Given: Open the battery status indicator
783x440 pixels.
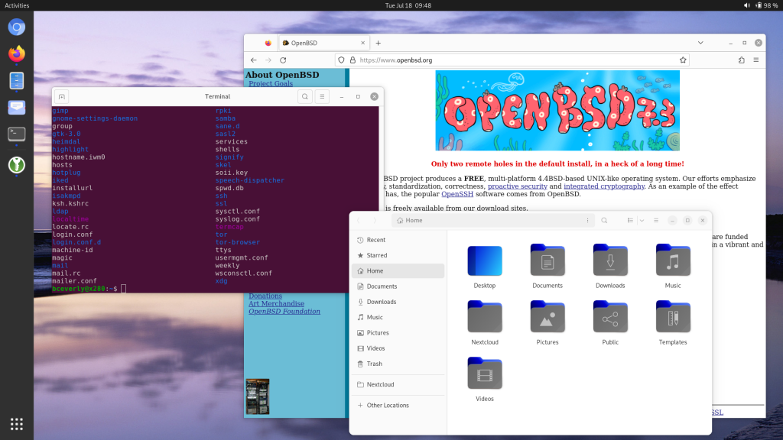Looking at the screenshot, I should coord(766,5).
